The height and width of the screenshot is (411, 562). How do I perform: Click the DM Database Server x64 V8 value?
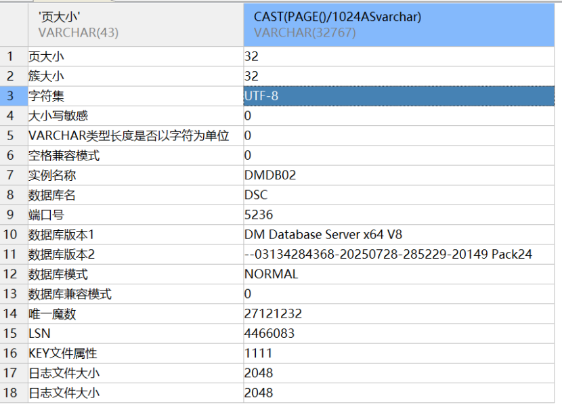tap(399, 234)
